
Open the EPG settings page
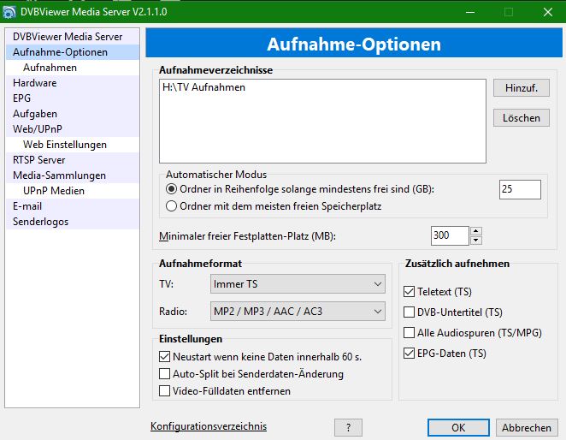pos(73,98)
